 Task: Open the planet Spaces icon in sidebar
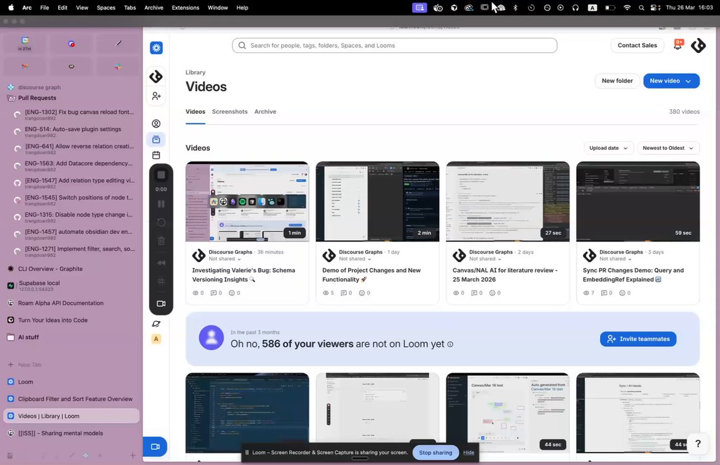tap(156, 324)
